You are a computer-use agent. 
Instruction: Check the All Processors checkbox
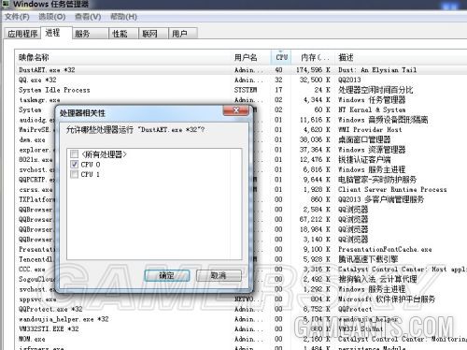tap(74, 154)
